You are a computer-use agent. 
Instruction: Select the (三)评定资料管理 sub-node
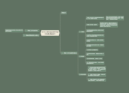[x=83, y=74]
